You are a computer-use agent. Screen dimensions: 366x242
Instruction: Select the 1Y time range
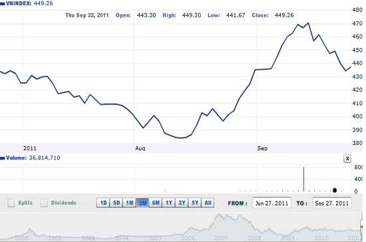(168, 203)
